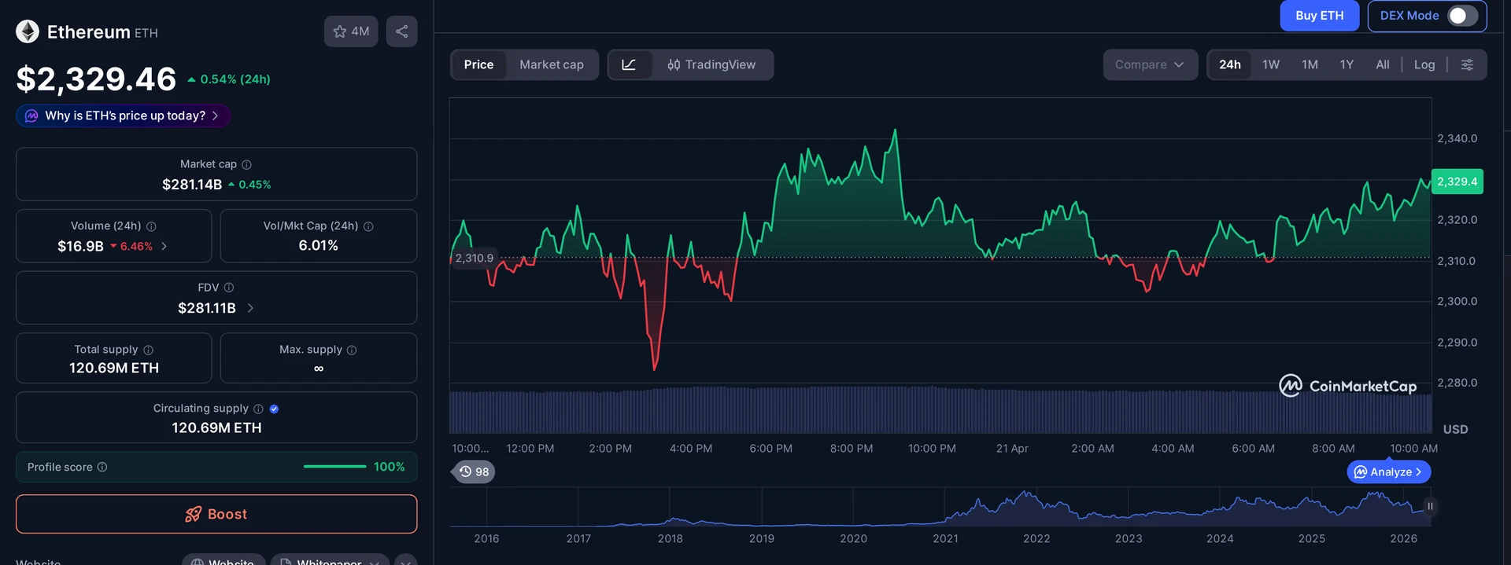This screenshot has width=1511, height=565.
Task: Click the $281.14B market cap value
Action: pos(192,185)
